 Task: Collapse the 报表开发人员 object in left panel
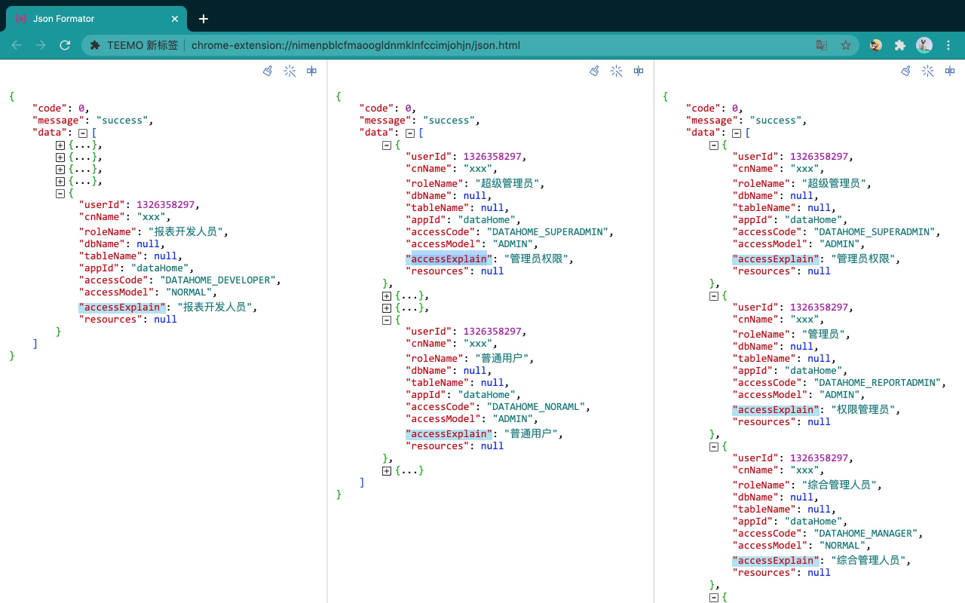click(60, 193)
